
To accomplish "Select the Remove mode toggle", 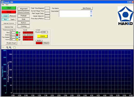I will 13,16.
